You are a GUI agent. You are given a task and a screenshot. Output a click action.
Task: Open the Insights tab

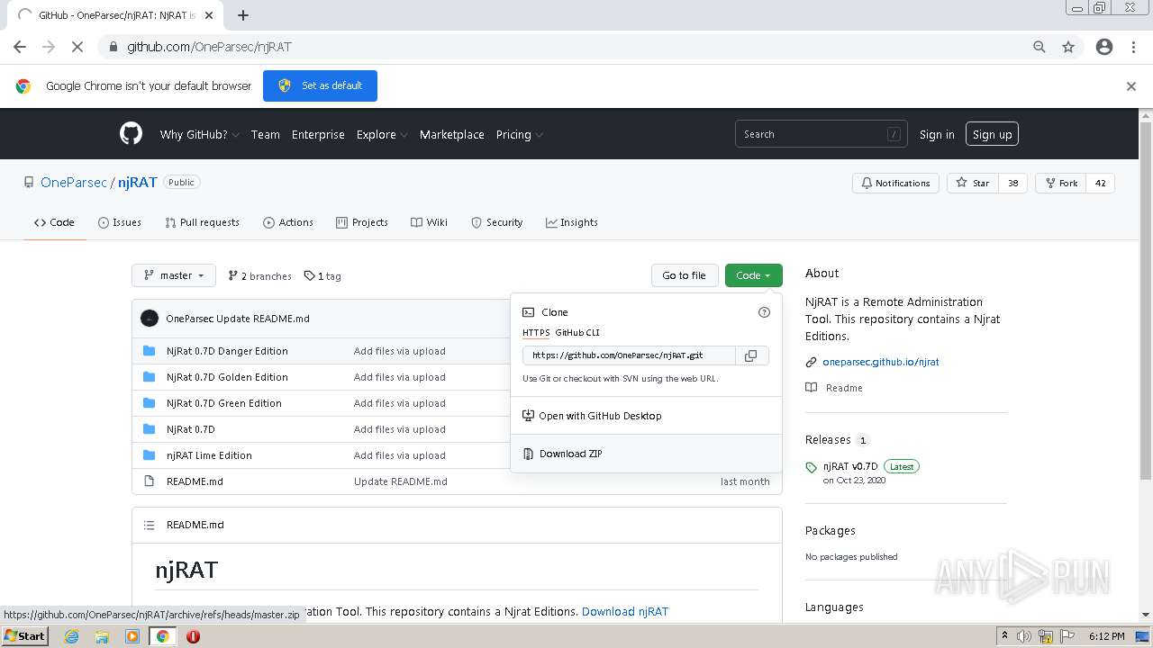point(572,222)
